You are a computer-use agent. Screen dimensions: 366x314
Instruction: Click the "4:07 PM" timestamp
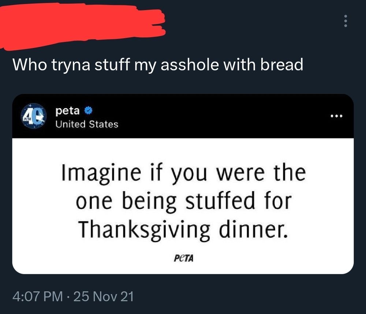(x=37, y=296)
